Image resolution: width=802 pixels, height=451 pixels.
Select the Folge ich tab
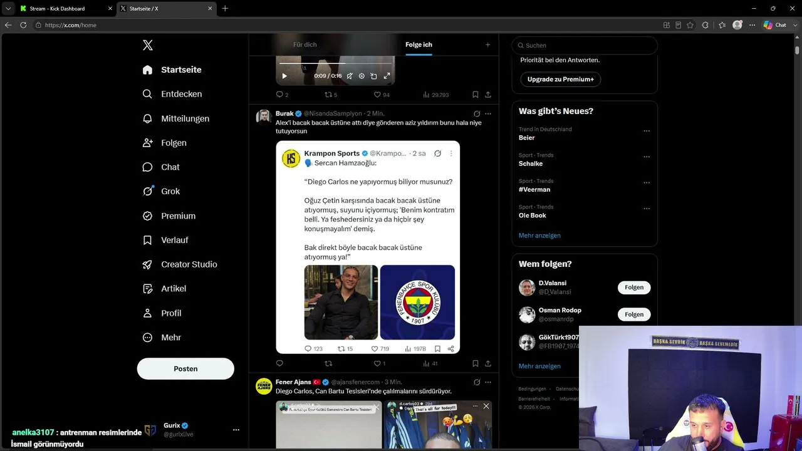pyautogui.click(x=419, y=44)
